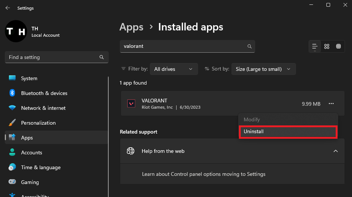Click the search magnifier in apps search box

[250, 46]
